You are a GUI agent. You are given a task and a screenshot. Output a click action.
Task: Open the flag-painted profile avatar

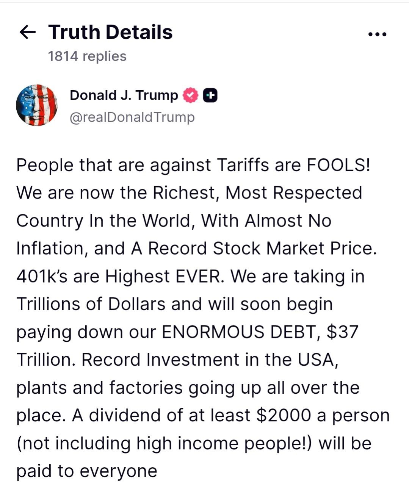(37, 105)
